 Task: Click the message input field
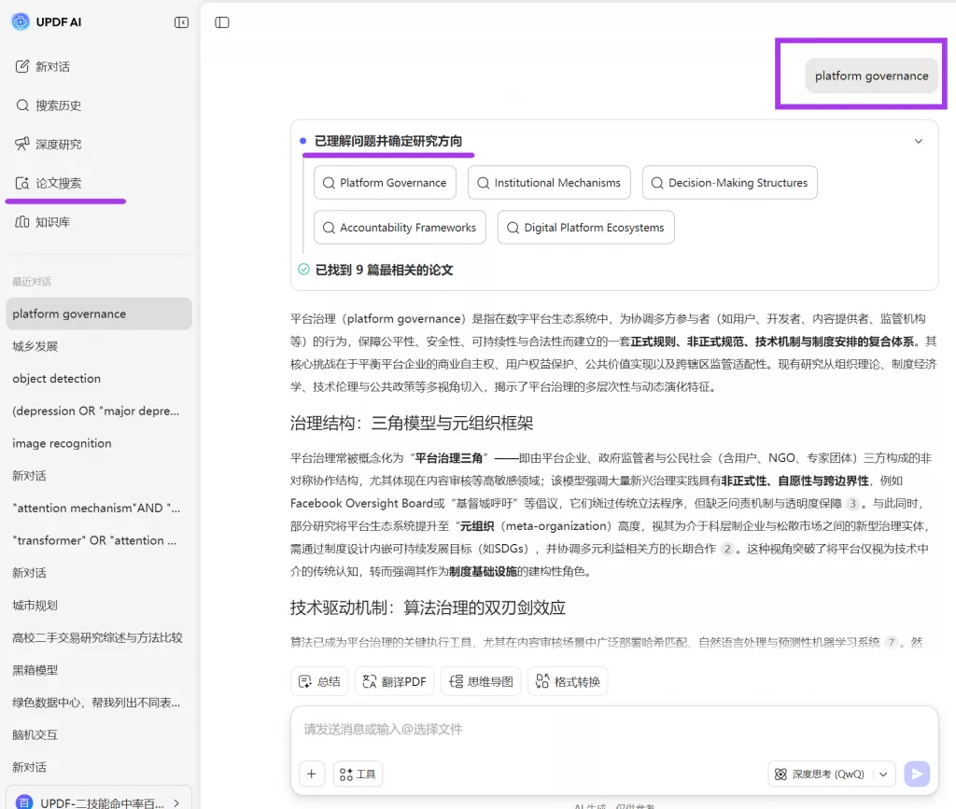click(x=560, y=729)
